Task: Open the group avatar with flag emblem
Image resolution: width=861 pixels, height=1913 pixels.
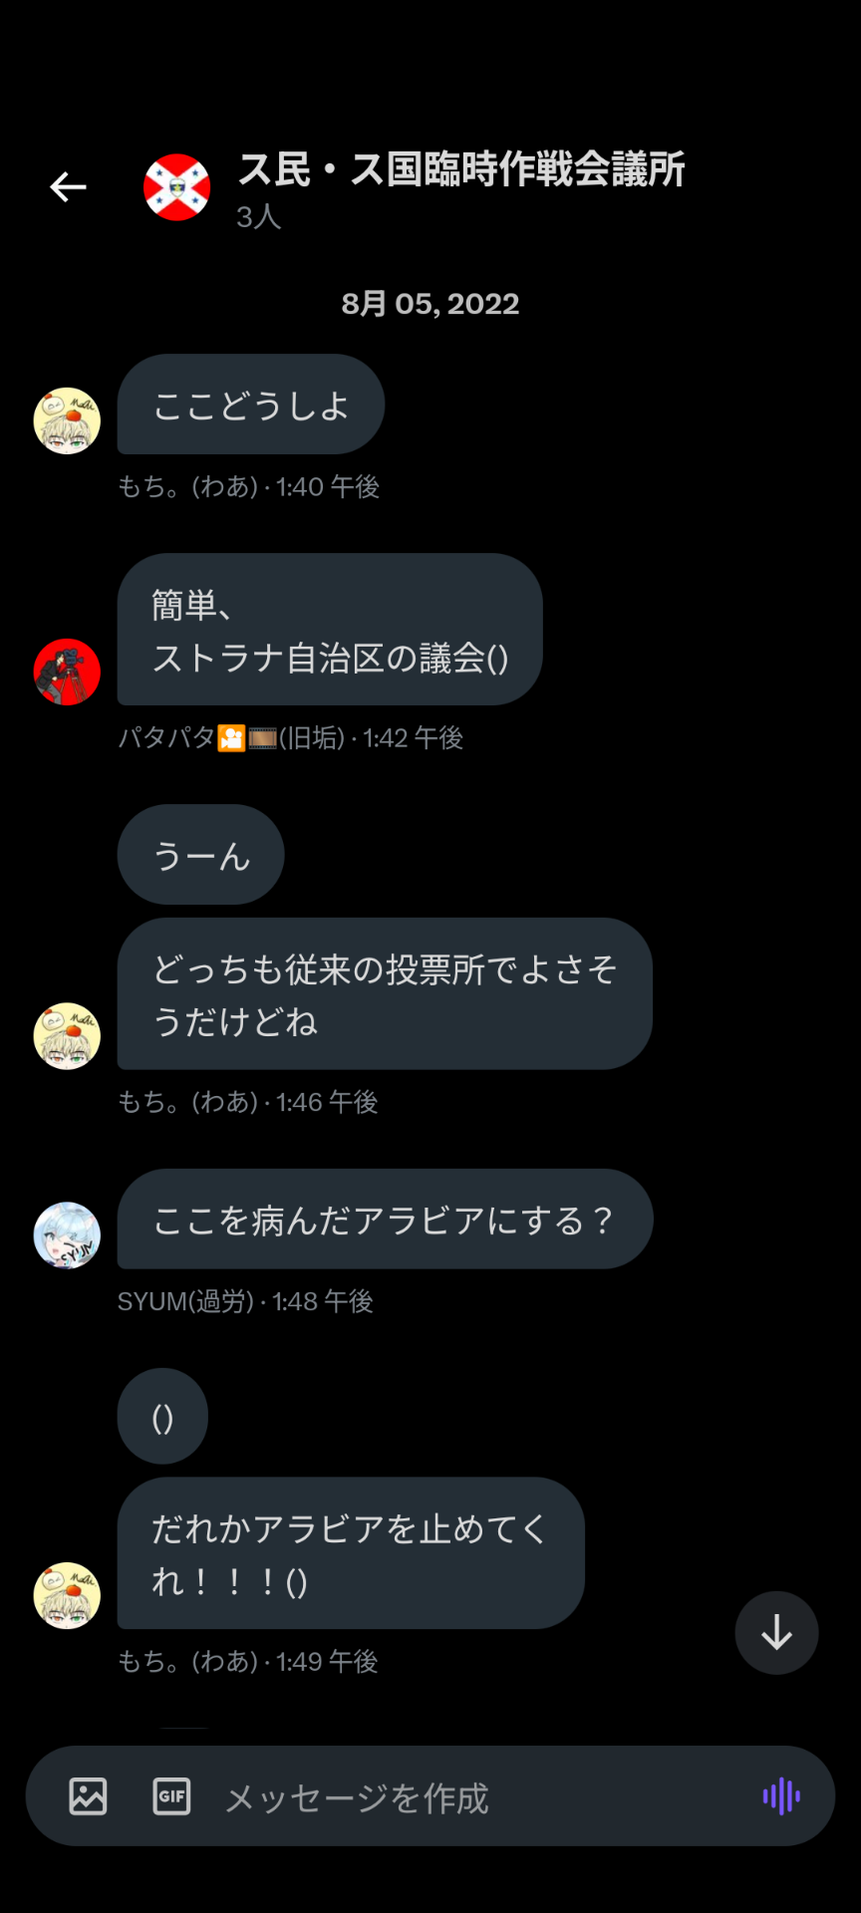Action: tap(177, 187)
